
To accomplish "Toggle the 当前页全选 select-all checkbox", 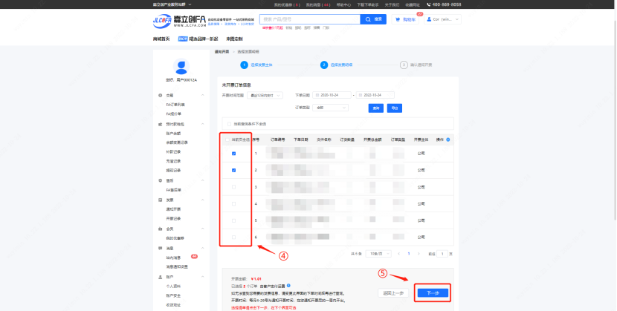I will [x=227, y=139].
